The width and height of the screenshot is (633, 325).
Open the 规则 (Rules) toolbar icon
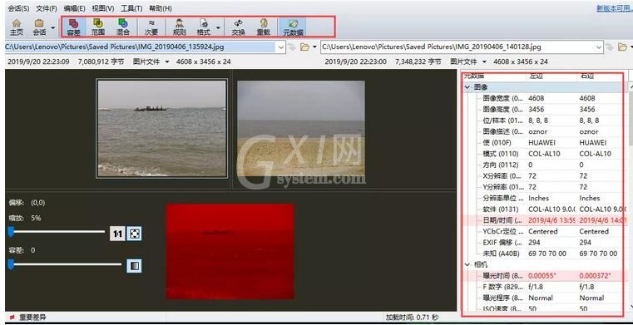(x=180, y=27)
